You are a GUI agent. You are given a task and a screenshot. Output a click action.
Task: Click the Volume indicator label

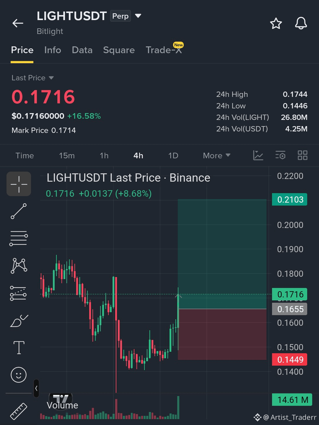click(62, 406)
